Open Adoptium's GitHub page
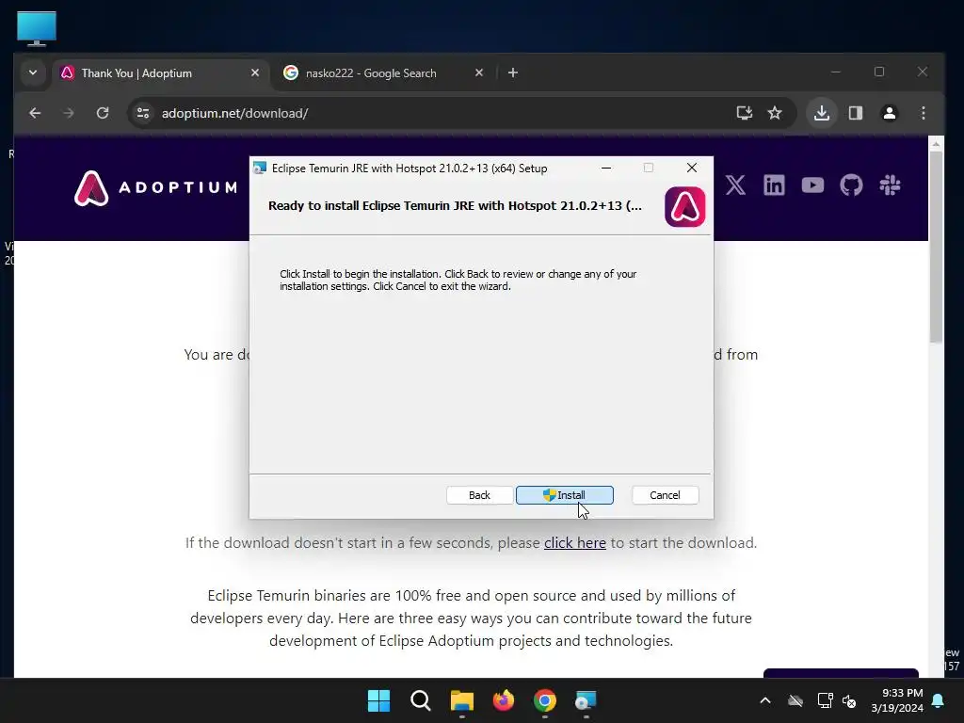This screenshot has width=964, height=723. [851, 185]
